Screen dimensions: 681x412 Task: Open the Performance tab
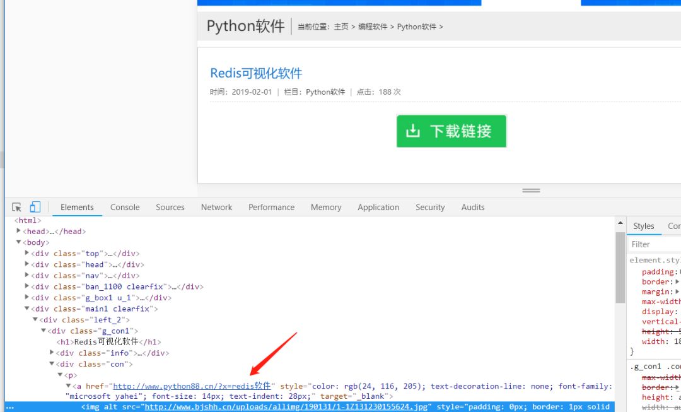coord(271,208)
